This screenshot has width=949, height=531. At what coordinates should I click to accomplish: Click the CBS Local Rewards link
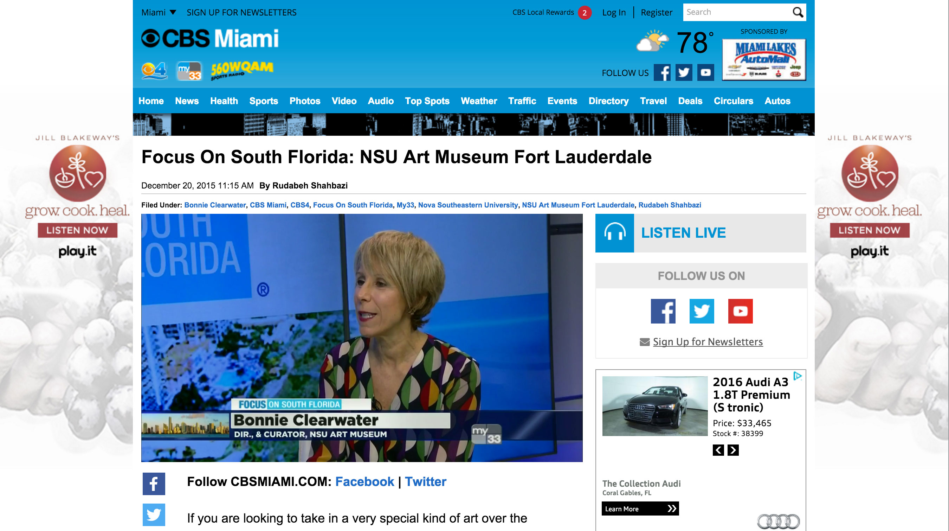543,12
